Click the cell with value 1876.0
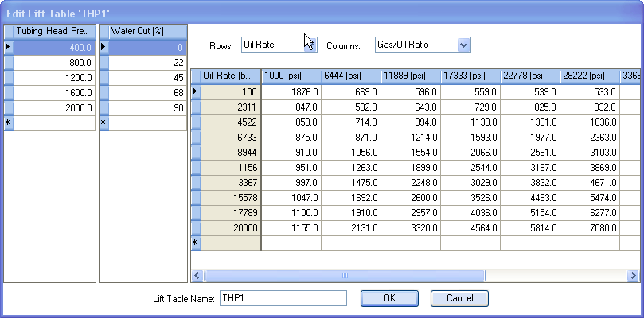Image resolution: width=644 pixels, height=318 pixels. pyautogui.click(x=291, y=91)
